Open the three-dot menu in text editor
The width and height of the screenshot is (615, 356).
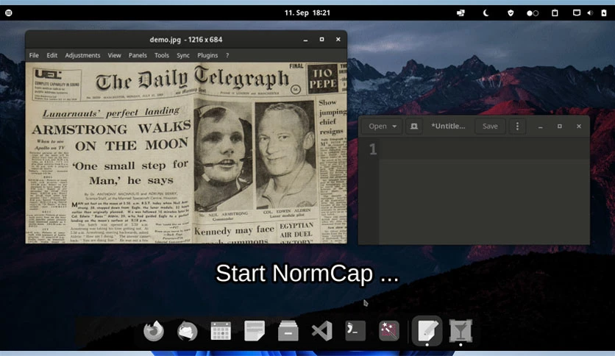pos(517,127)
